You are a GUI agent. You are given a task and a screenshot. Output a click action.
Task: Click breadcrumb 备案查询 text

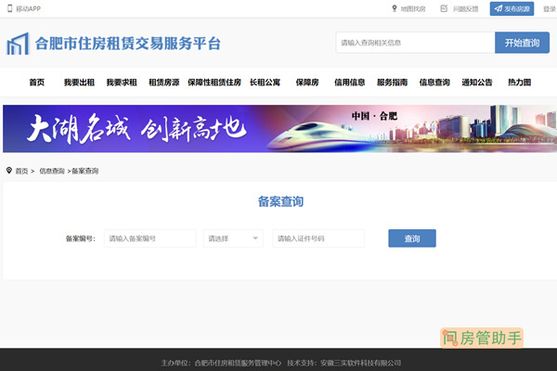[84, 171]
